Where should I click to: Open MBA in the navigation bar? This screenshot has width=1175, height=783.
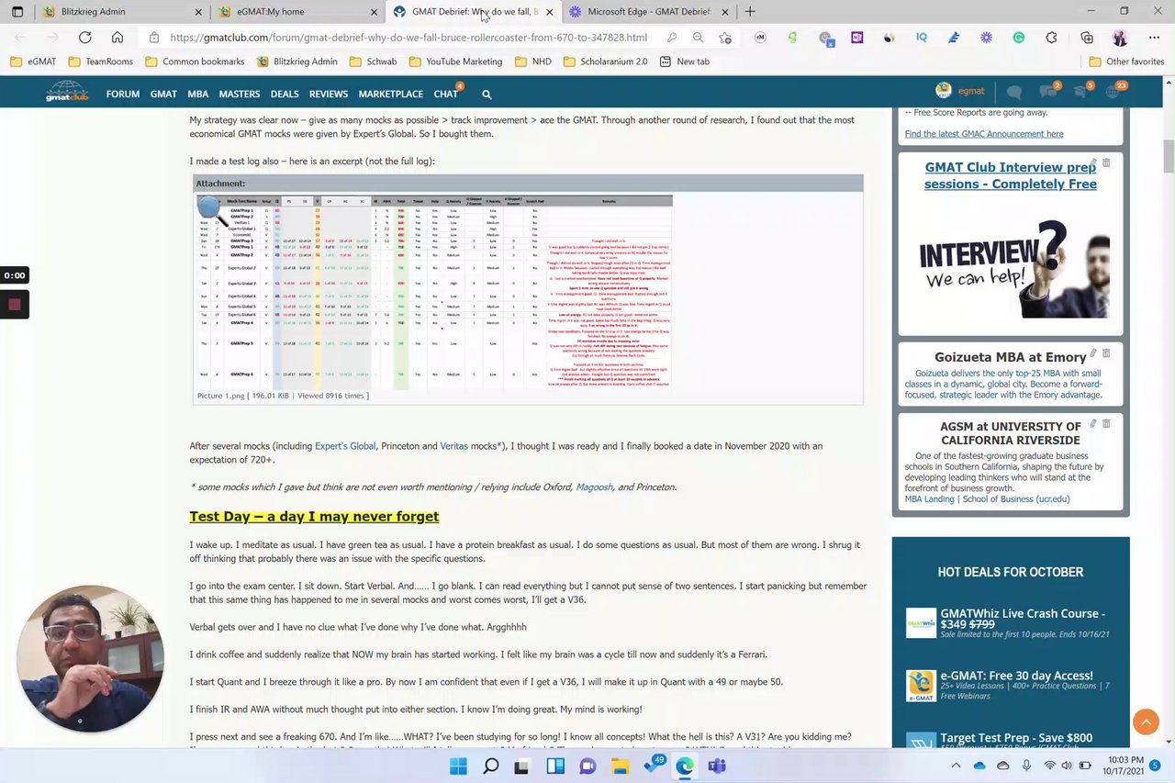coord(197,94)
